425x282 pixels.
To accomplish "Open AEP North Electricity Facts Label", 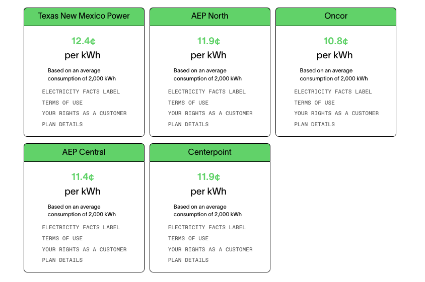I will [x=207, y=92].
